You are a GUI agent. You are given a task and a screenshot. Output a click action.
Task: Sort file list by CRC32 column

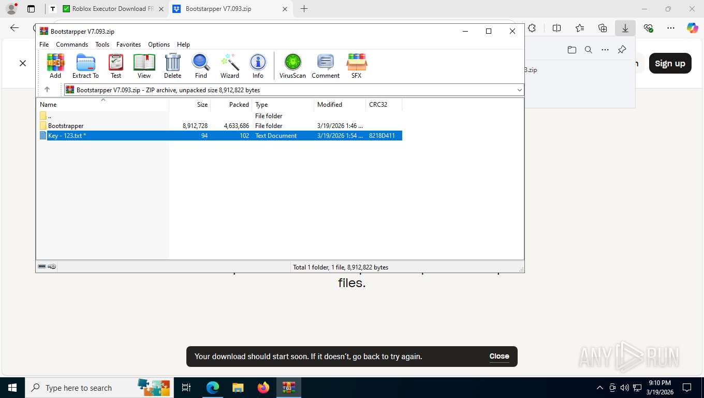pyautogui.click(x=384, y=104)
